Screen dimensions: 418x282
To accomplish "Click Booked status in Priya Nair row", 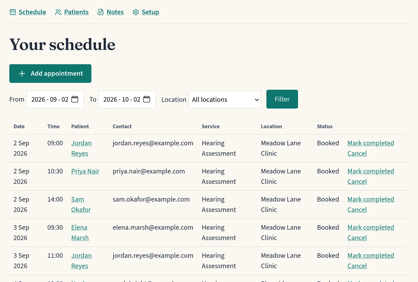I will pos(328,171).
